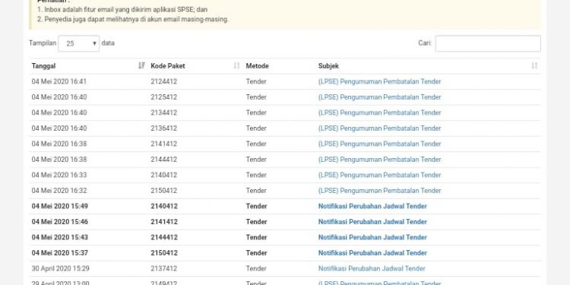
Task: Open Pembatalan Tender email dated 16:32 for 2150412
Action: [x=379, y=191]
